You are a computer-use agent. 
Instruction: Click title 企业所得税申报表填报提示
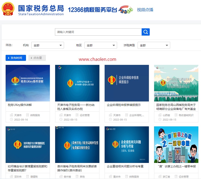pos(124,105)
